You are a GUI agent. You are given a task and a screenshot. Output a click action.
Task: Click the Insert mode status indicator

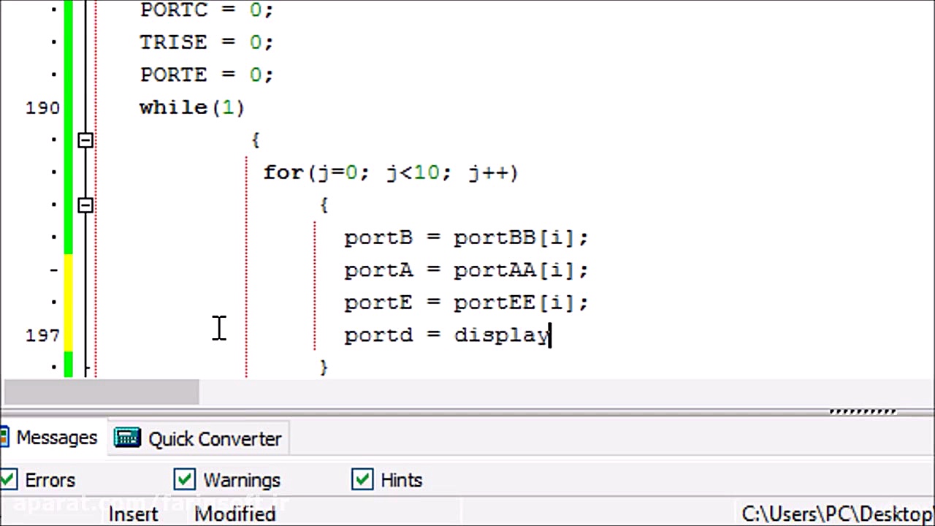click(x=133, y=514)
